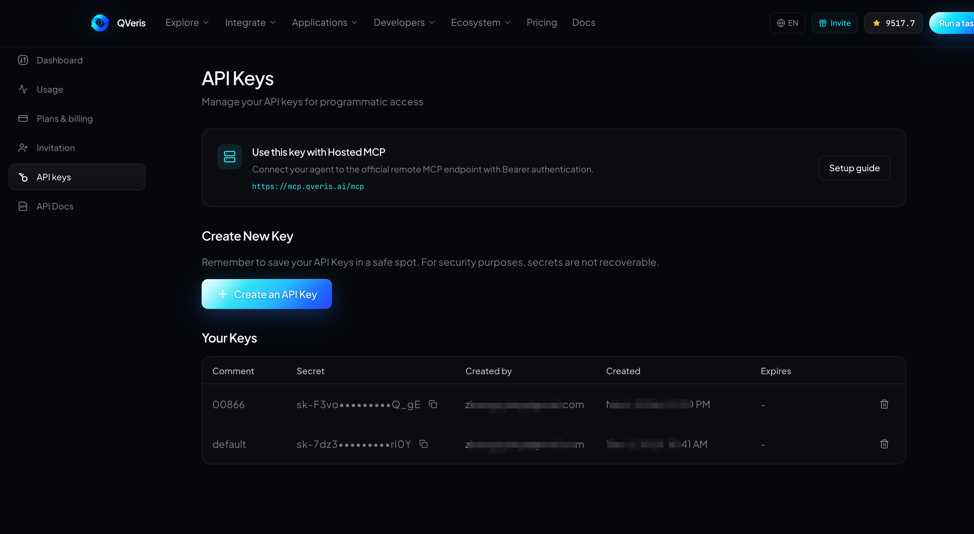Viewport: 974px width, 534px height.
Task: Select the default comment cell
Action: tap(229, 444)
